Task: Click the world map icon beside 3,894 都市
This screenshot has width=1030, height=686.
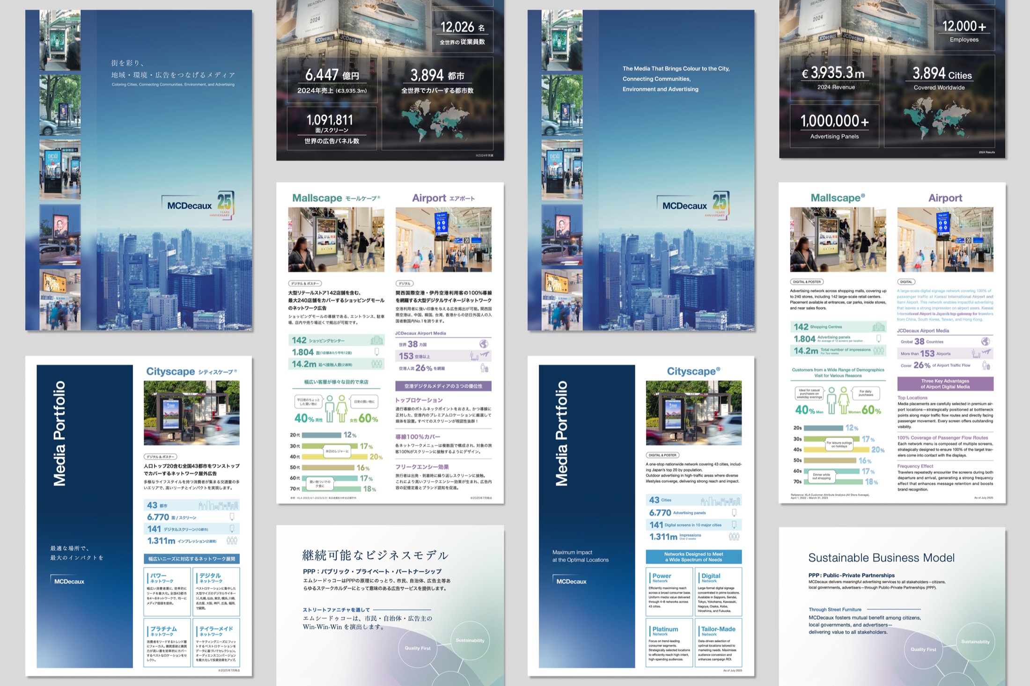Action: (x=435, y=120)
